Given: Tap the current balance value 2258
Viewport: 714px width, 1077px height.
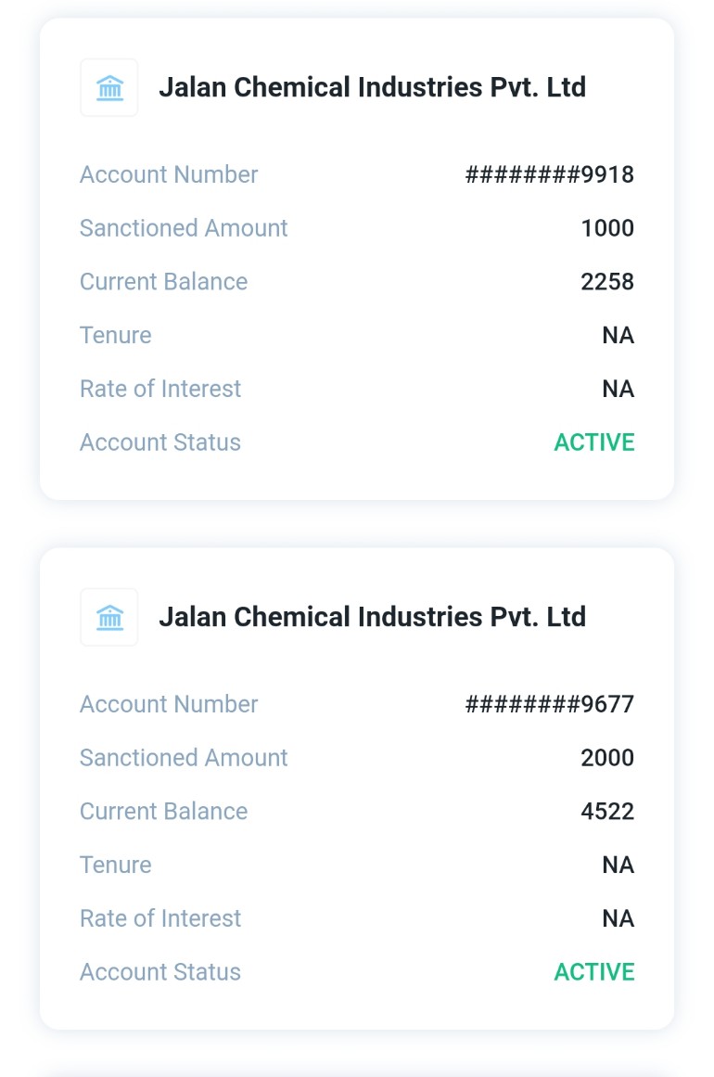Looking at the screenshot, I should tap(607, 282).
